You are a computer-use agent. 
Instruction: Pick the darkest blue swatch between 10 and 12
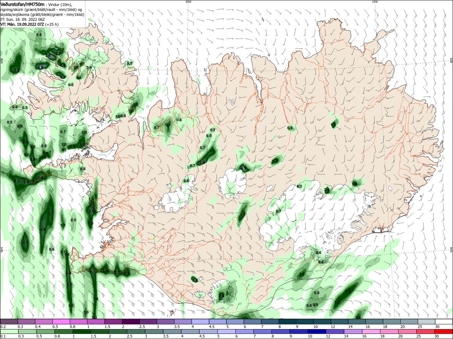[x=316, y=332]
